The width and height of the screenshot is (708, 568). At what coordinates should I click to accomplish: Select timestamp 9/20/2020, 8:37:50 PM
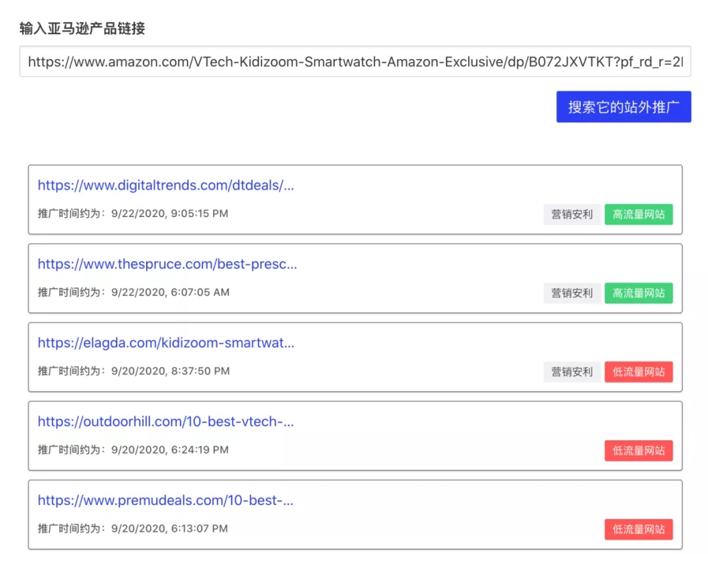click(x=170, y=371)
